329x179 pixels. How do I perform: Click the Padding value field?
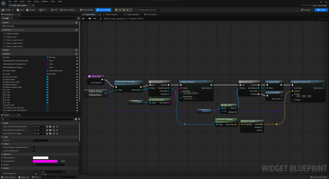[49, 165]
